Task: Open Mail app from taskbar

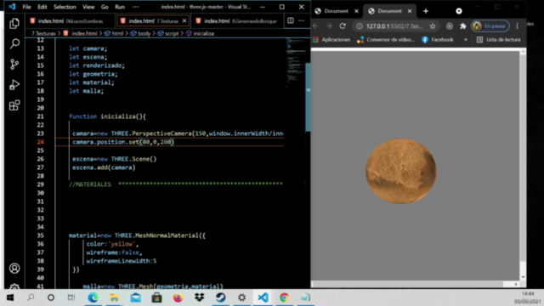Action: [x=136, y=297]
